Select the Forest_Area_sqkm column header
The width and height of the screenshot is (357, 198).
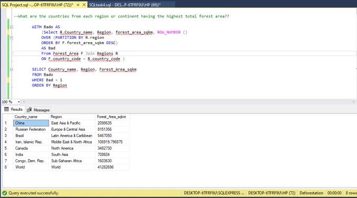click(x=112, y=117)
